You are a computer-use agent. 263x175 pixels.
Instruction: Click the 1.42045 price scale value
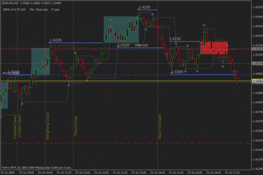coord(258,74)
